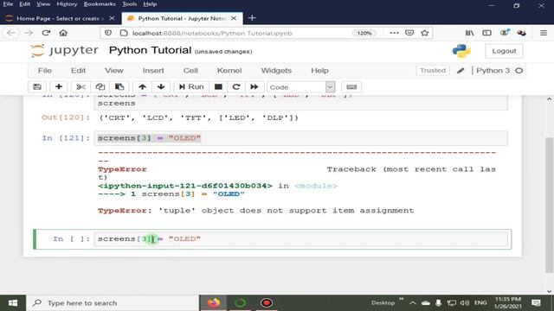Open Firefox History menu

coord(67,4)
